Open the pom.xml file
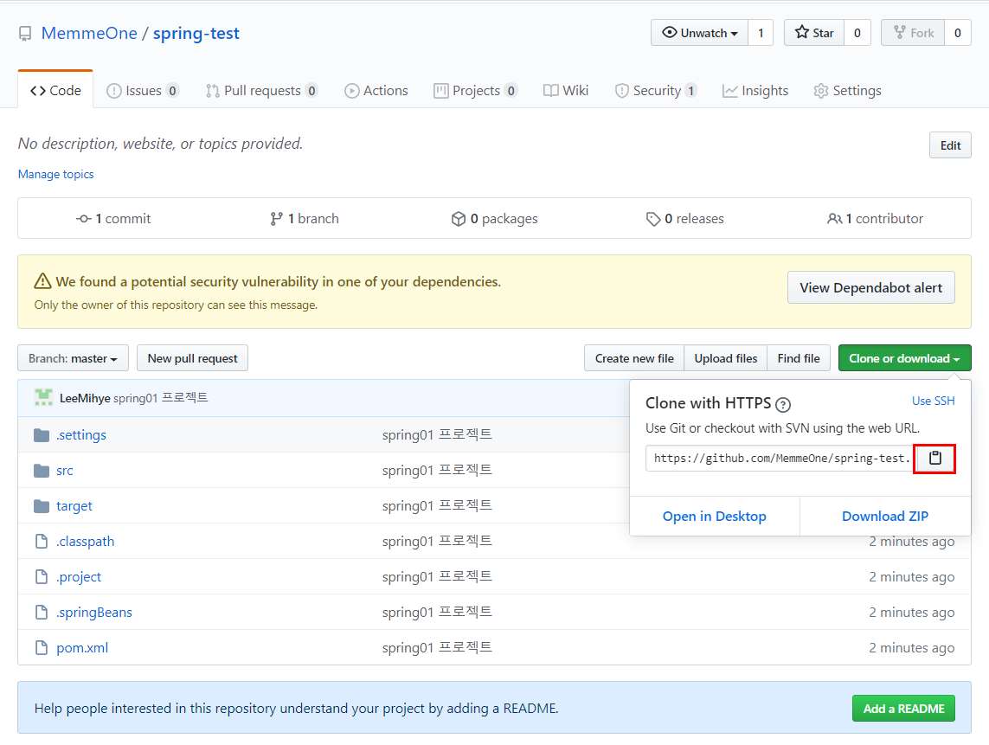This screenshot has height=745, width=989. coord(82,648)
